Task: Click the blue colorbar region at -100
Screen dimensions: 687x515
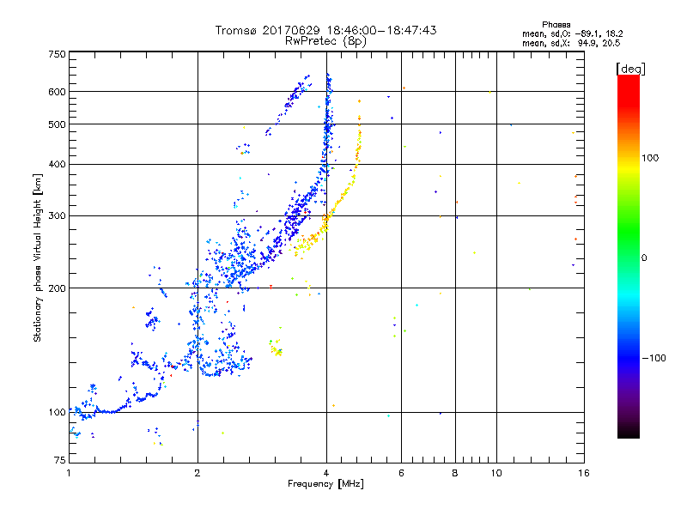Action: [629, 358]
